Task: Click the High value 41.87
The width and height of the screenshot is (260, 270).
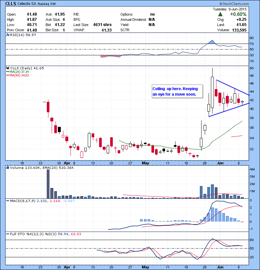Action: pos(32,20)
